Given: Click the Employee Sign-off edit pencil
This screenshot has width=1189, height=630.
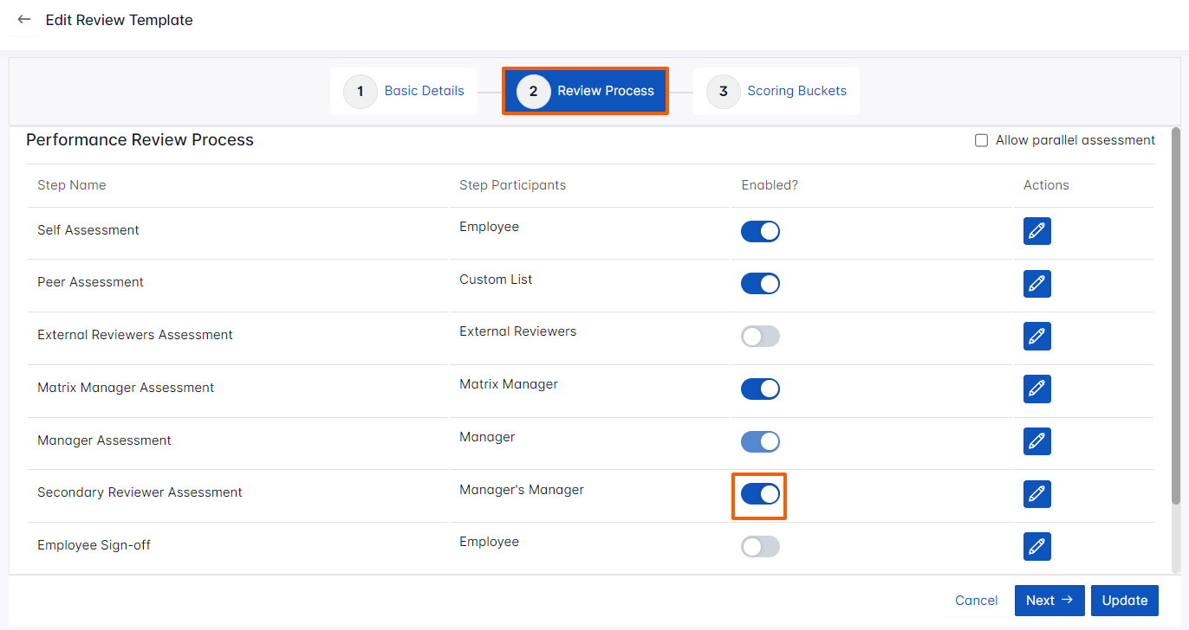Looking at the screenshot, I should [x=1036, y=546].
